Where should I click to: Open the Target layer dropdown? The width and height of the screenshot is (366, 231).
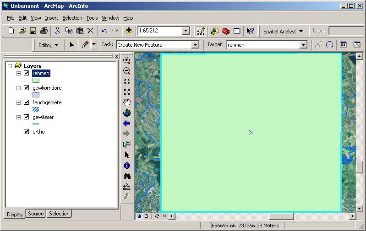click(303, 45)
